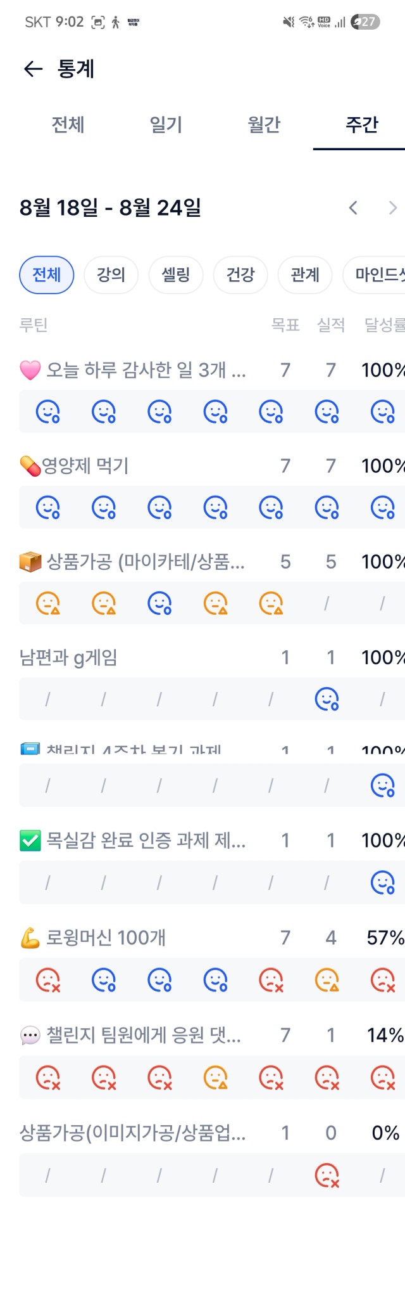Filter routines by 강의 chip

tap(111, 275)
